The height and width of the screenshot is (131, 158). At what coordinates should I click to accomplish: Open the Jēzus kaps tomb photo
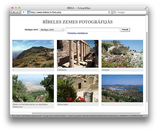(x=78, y=88)
